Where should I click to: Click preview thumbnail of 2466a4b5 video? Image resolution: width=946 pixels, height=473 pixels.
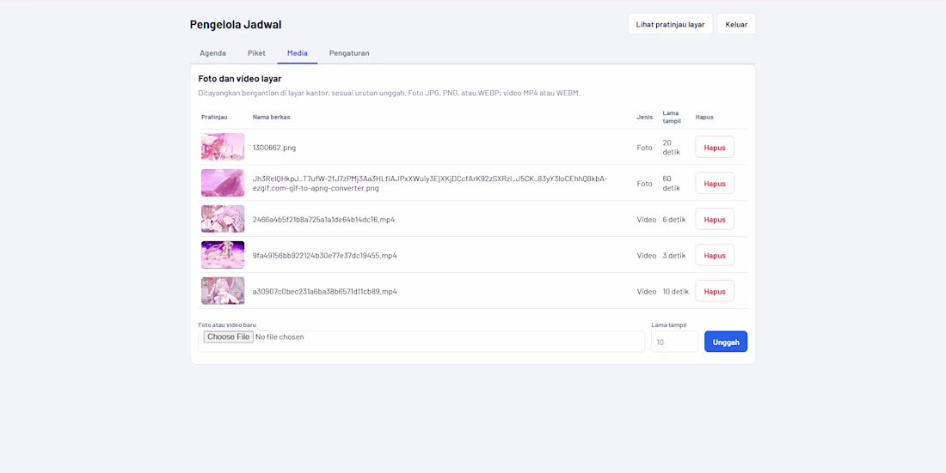coord(223,219)
